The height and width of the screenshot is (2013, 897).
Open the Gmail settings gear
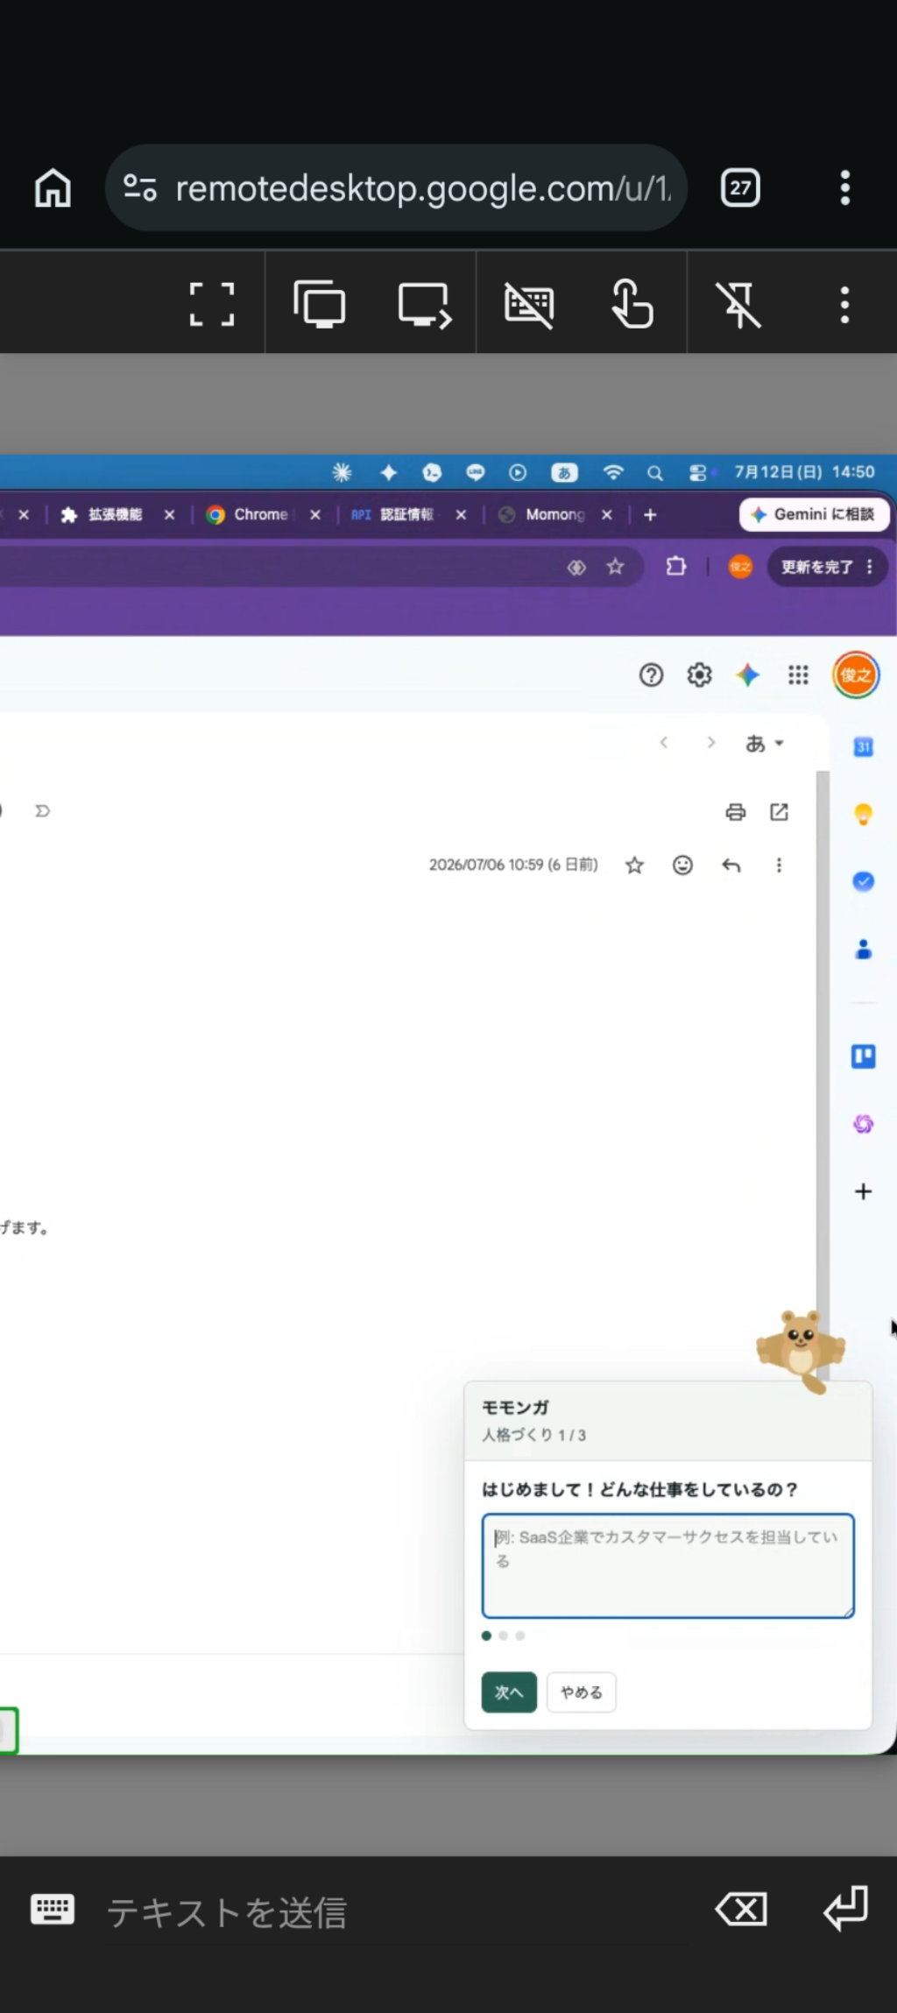click(x=699, y=675)
